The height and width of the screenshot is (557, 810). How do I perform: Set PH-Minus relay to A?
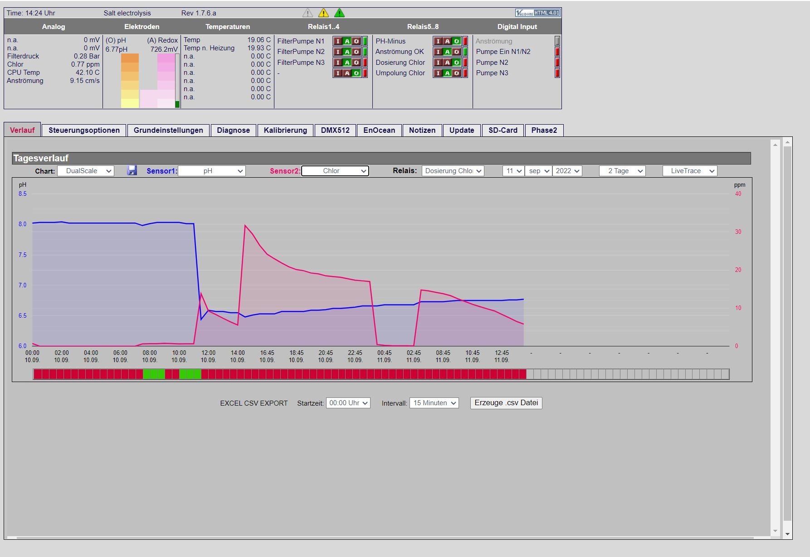(x=447, y=41)
